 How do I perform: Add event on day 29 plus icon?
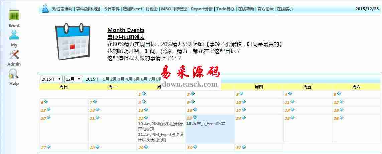146,147
